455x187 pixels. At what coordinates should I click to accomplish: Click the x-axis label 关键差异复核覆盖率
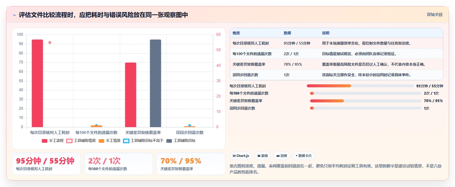(143, 132)
